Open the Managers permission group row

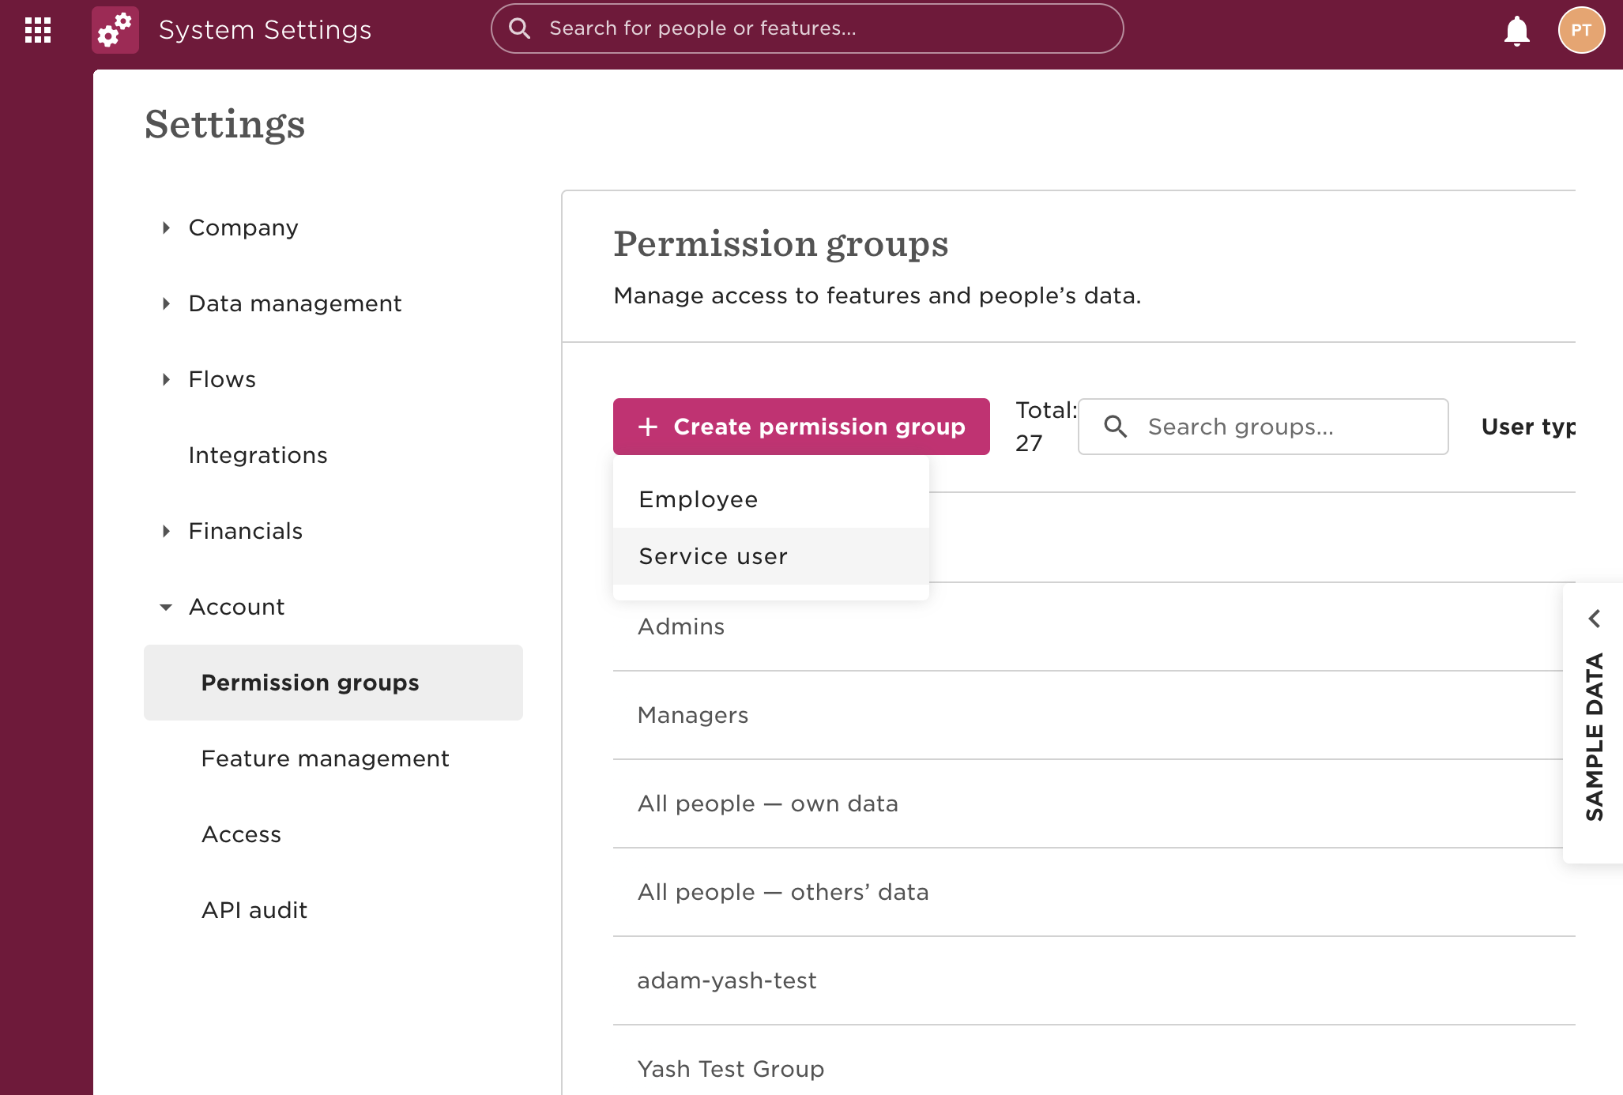tap(693, 715)
